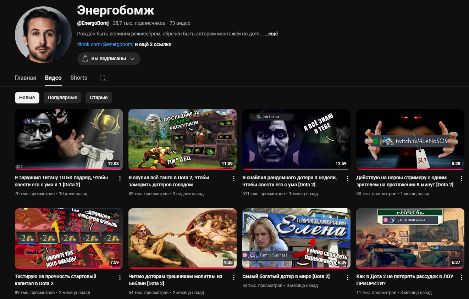Open video title Я скупил всё танго
The width and height of the screenshot is (469, 299).
(169, 181)
